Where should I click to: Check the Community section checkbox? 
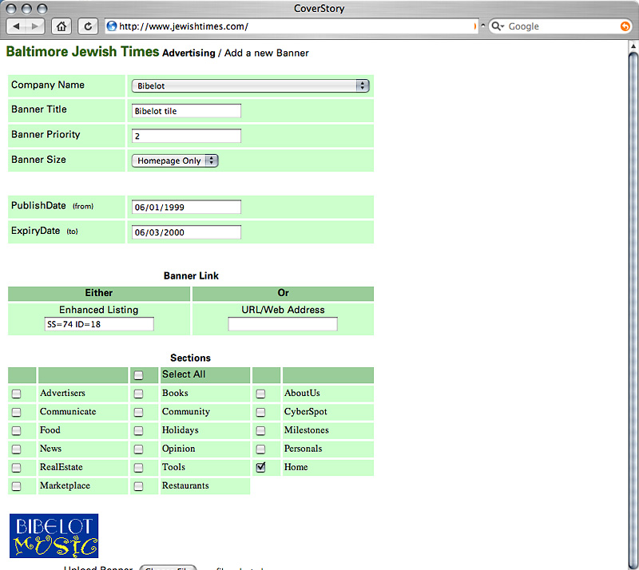(138, 412)
